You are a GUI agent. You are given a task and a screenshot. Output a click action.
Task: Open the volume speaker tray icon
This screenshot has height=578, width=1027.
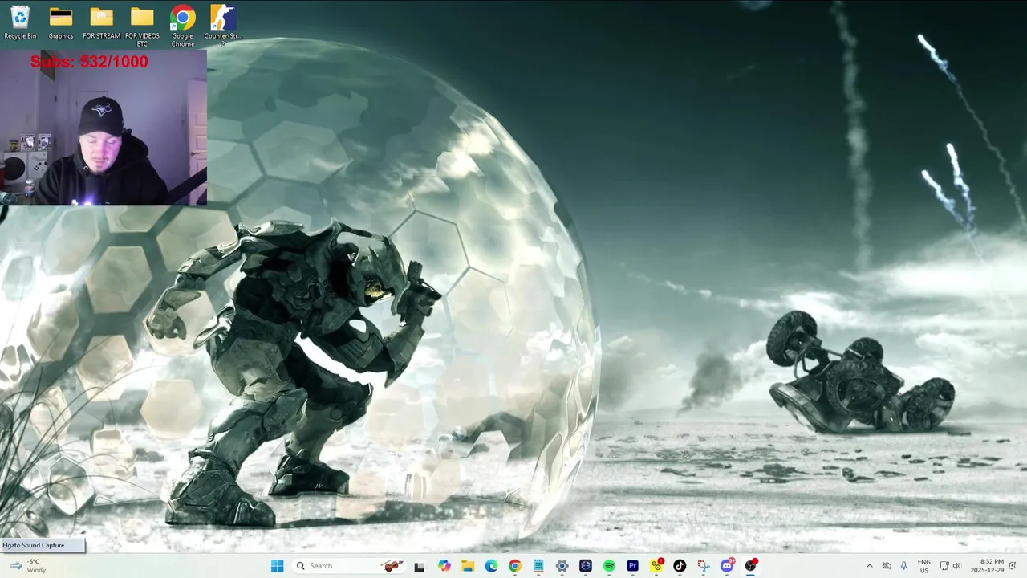(x=956, y=566)
